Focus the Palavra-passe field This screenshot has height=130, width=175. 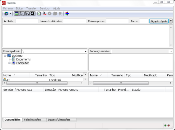coord(117,21)
